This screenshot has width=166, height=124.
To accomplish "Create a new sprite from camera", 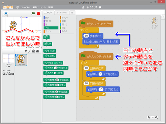I will (38, 51).
